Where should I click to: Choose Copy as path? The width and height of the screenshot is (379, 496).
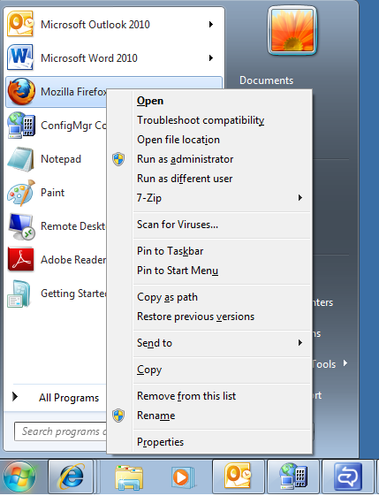(167, 297)
